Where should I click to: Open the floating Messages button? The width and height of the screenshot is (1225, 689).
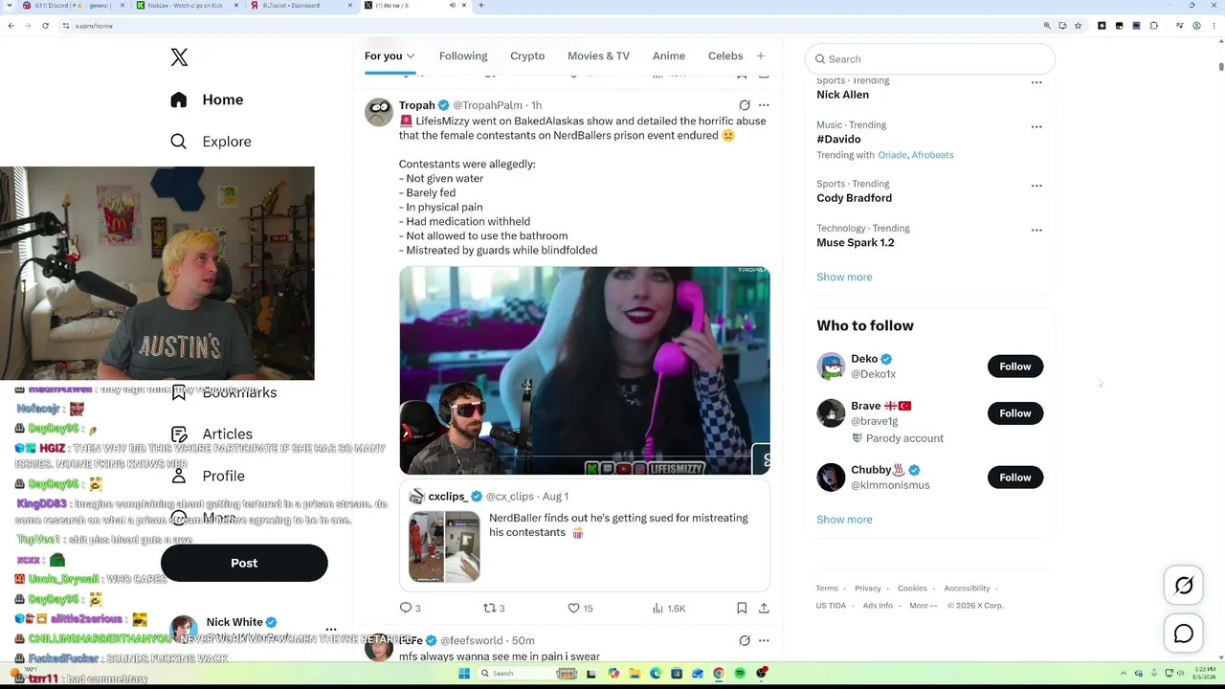1184,633
